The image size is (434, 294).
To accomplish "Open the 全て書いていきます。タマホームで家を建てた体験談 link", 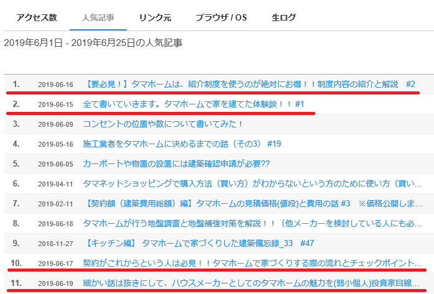I will tap(193, 104).
